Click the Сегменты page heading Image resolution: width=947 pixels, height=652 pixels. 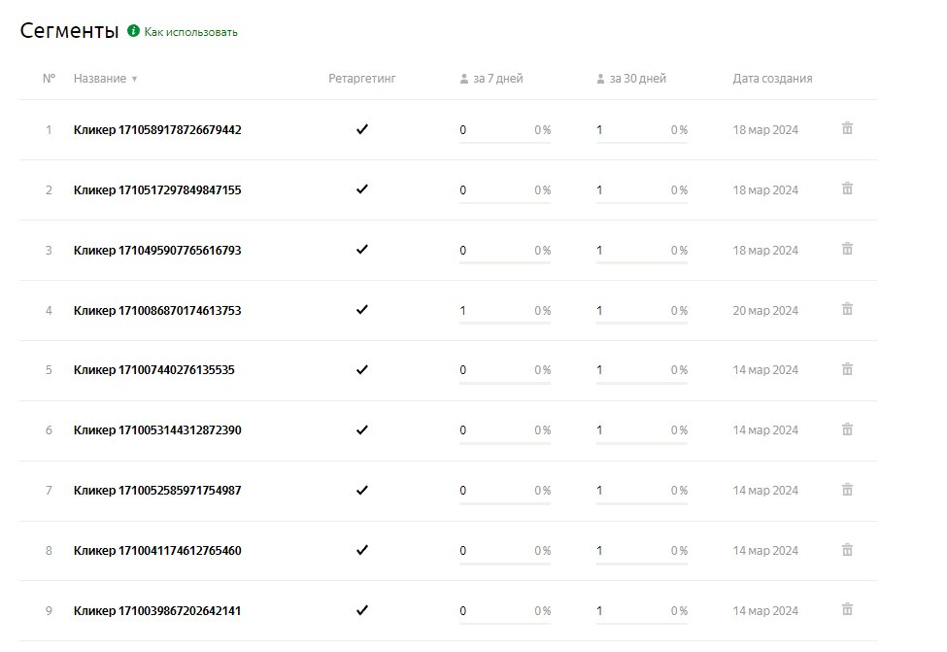tap(70, 31)
